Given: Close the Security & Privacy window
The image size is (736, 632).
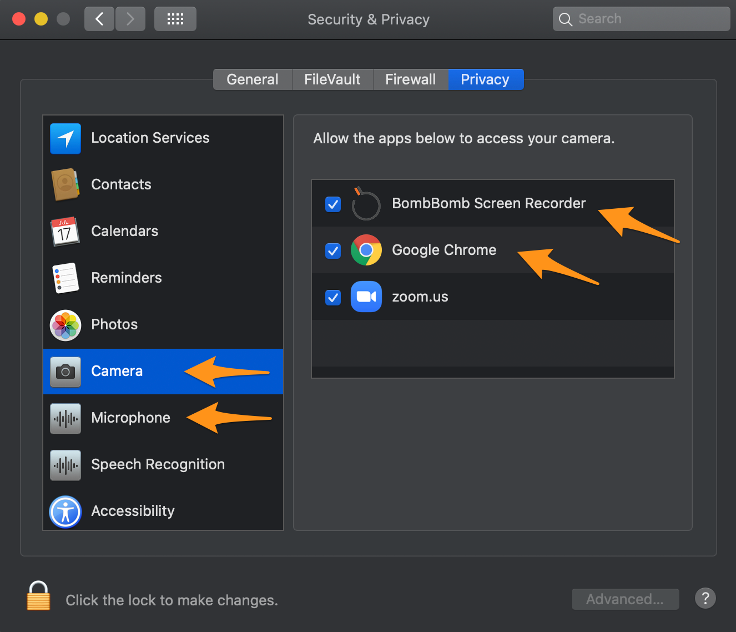Looking at the screenshot, I should click(x=19, y=19).
